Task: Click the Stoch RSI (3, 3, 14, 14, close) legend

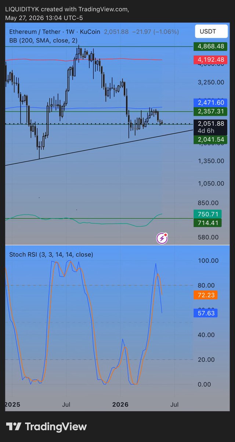Action: click(51, 255)
